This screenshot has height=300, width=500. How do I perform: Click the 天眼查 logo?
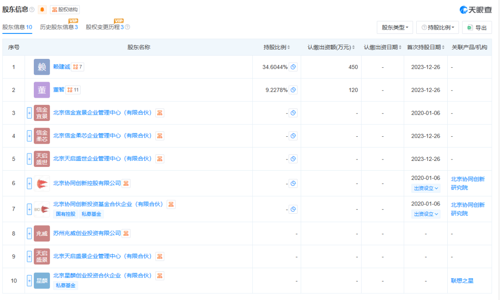(475, 10)
